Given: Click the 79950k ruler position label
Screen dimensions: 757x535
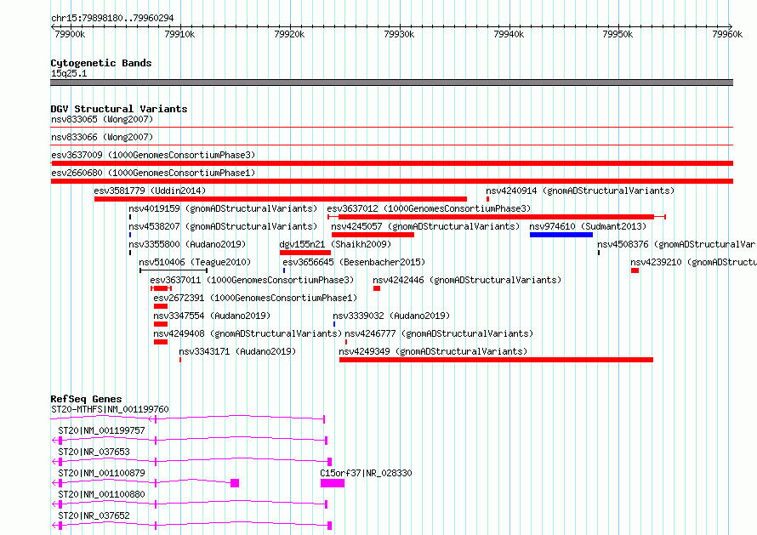Looking at the screenshot, I should 618,34.
